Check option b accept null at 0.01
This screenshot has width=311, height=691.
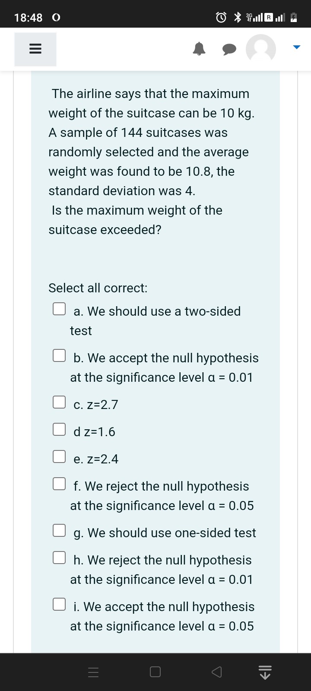(x=59, y=355)
